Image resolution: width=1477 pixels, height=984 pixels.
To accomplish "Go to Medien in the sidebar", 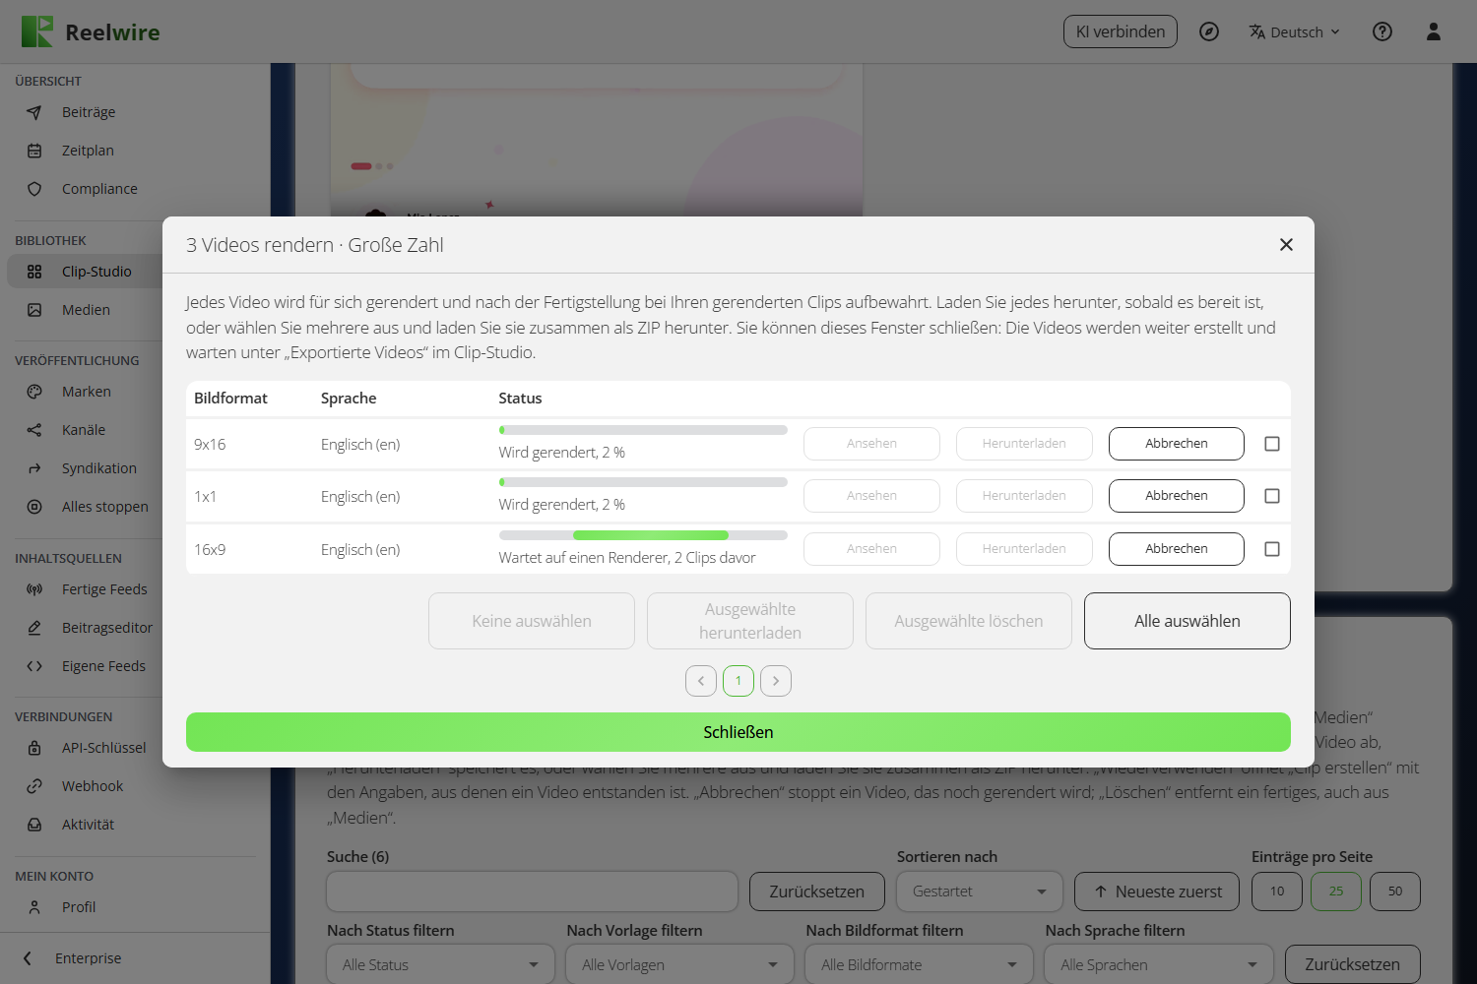I will (86, 310).
